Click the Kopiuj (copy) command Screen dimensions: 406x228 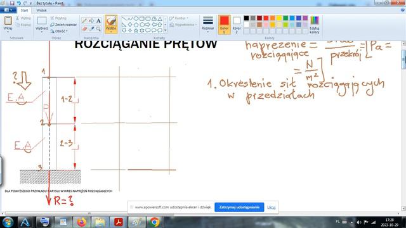point(23,25)
